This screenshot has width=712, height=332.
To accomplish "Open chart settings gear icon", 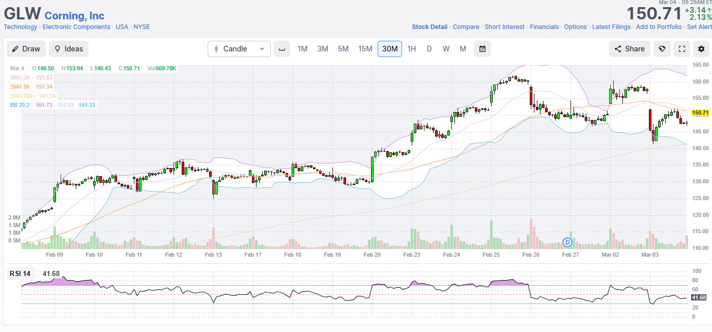I will pyautogui.click(x=701, y=49).
